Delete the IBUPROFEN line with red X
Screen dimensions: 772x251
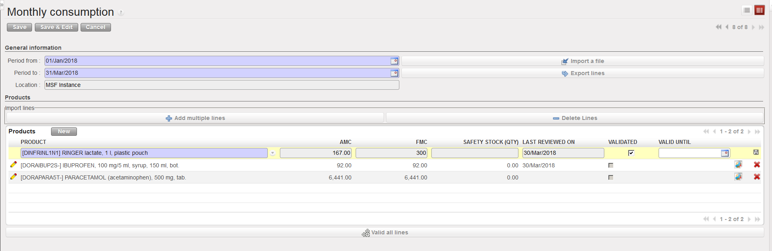pyautogui.click(x=757, y=165)
